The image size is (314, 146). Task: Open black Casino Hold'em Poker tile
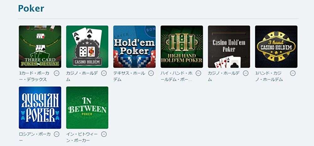229,47
